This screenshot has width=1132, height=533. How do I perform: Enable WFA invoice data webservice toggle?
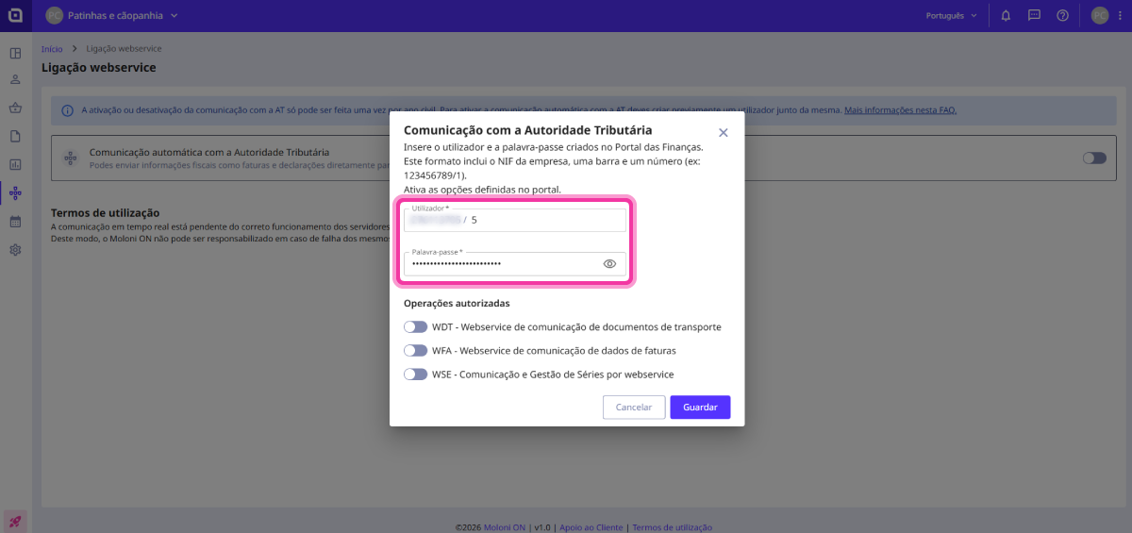tap(415, 350)
